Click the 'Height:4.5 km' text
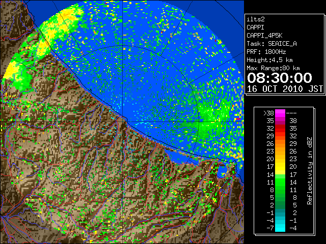 269,60
